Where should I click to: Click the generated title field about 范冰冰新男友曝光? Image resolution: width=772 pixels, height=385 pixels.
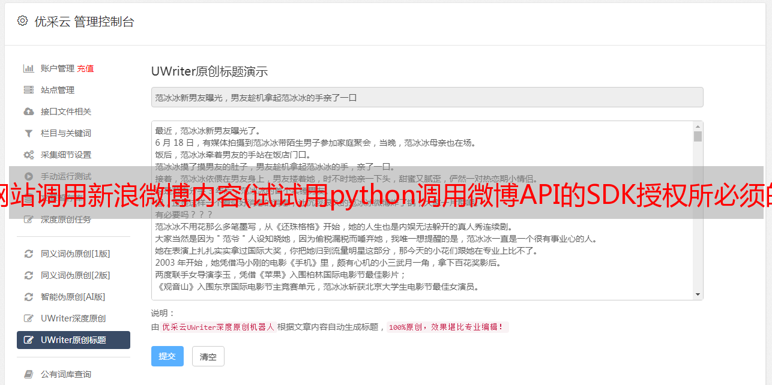[x=427, y=97]
